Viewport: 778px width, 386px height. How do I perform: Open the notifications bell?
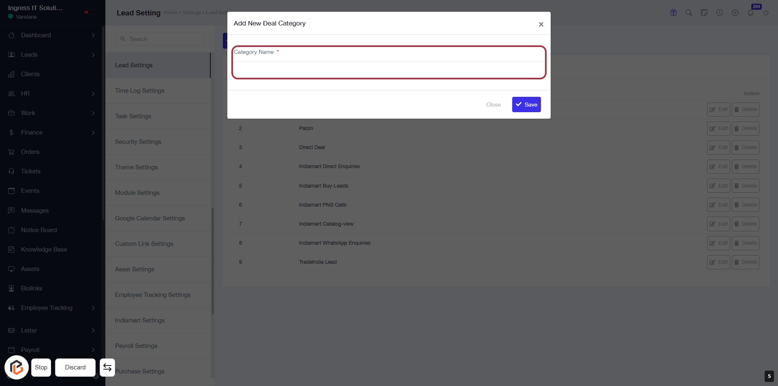point(750,13)
